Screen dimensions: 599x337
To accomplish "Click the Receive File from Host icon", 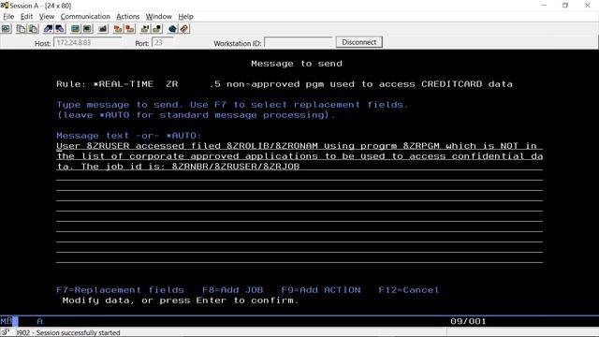I will point(60,29).
